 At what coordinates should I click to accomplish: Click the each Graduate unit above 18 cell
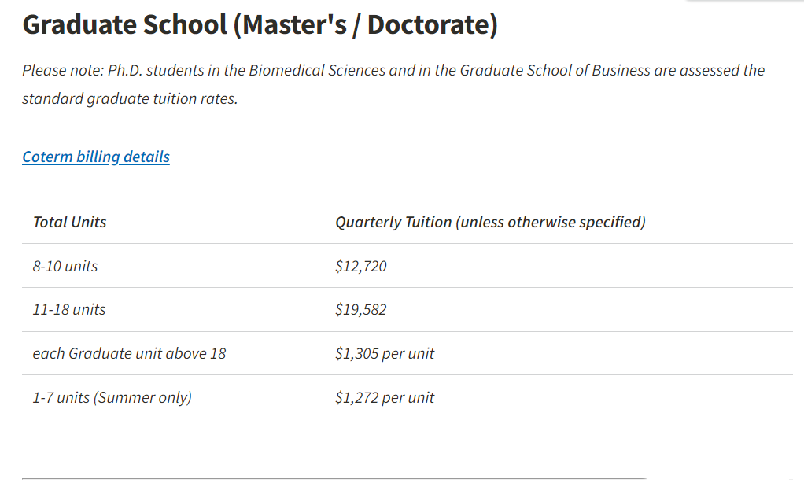point(129,354)
